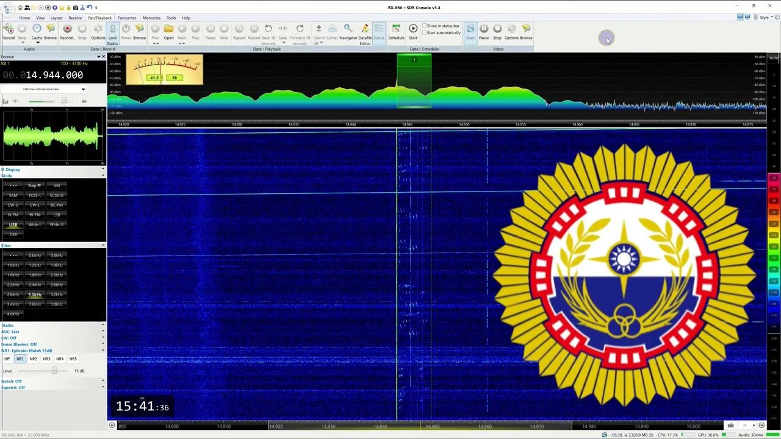Click the Data Record button icon

tap(67, 29)
